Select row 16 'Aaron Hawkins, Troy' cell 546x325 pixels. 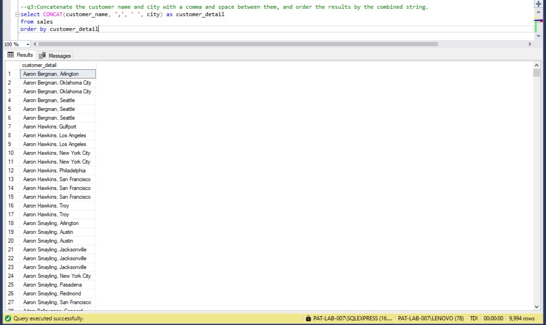click(x=58, y=206)
